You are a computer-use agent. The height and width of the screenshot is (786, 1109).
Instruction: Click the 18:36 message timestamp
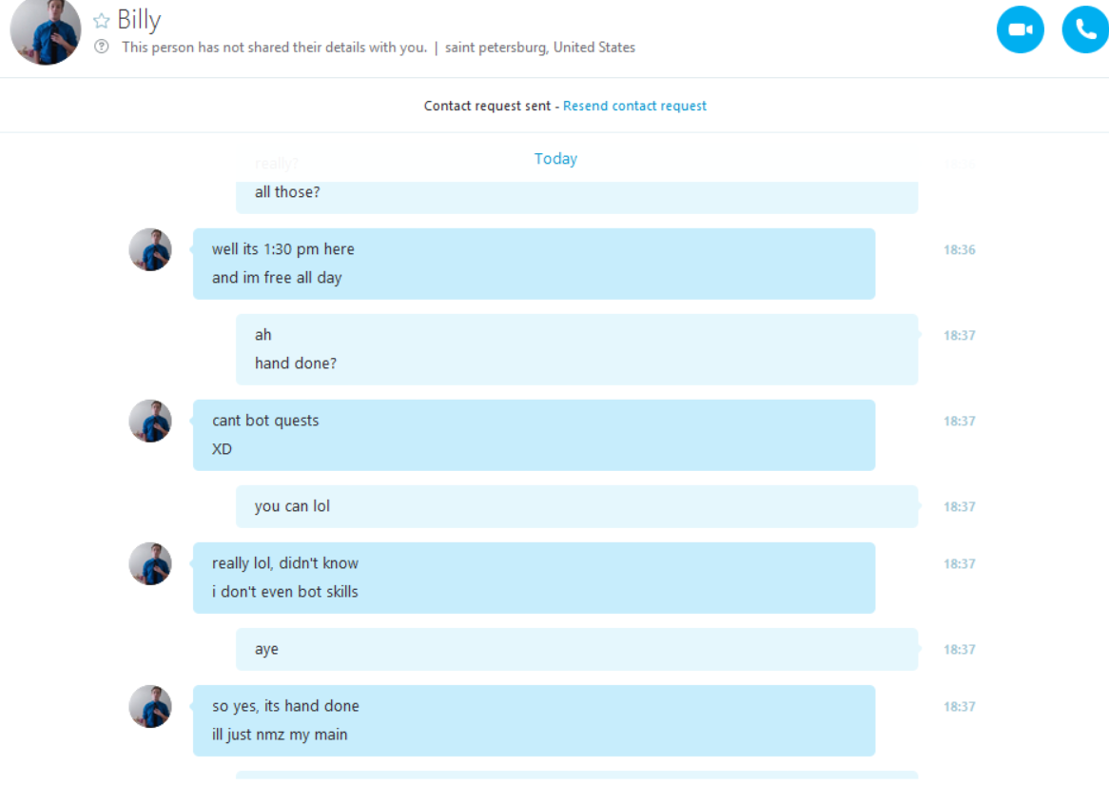[959, 249]
